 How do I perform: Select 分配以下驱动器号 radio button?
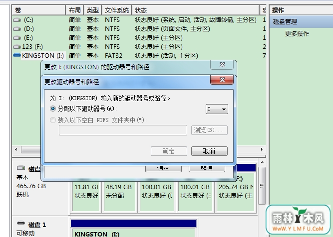52,109
